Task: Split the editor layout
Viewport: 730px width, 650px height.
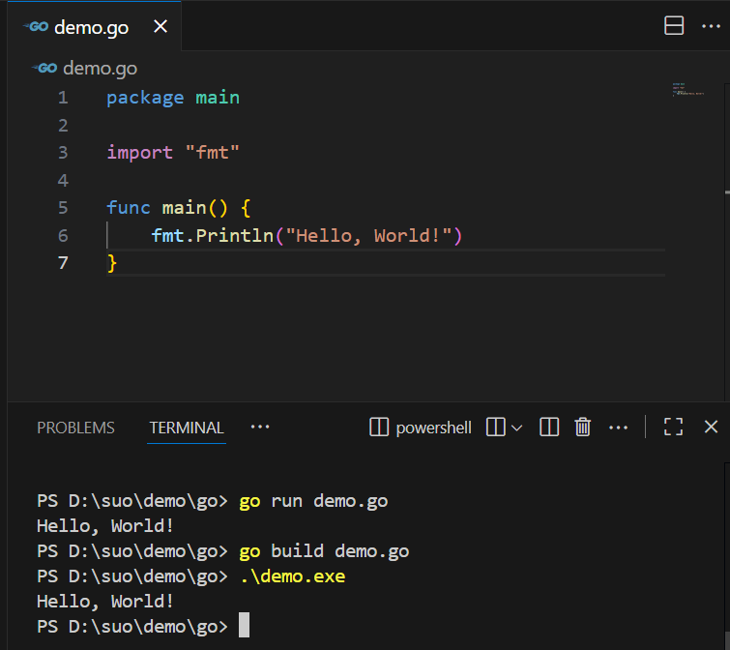Action: coord(674,25)
